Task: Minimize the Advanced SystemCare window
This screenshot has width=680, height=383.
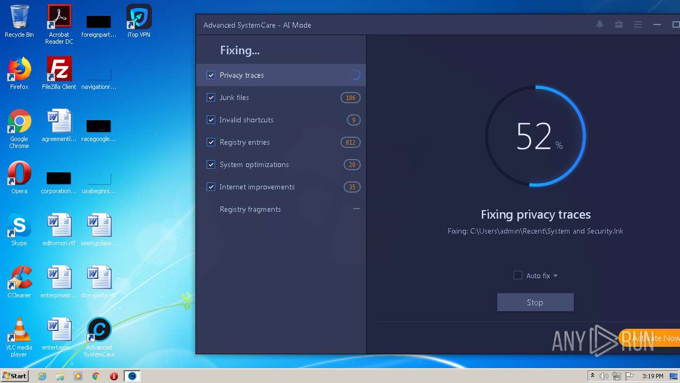Action: pyautogui.click(x=657, y=24)
